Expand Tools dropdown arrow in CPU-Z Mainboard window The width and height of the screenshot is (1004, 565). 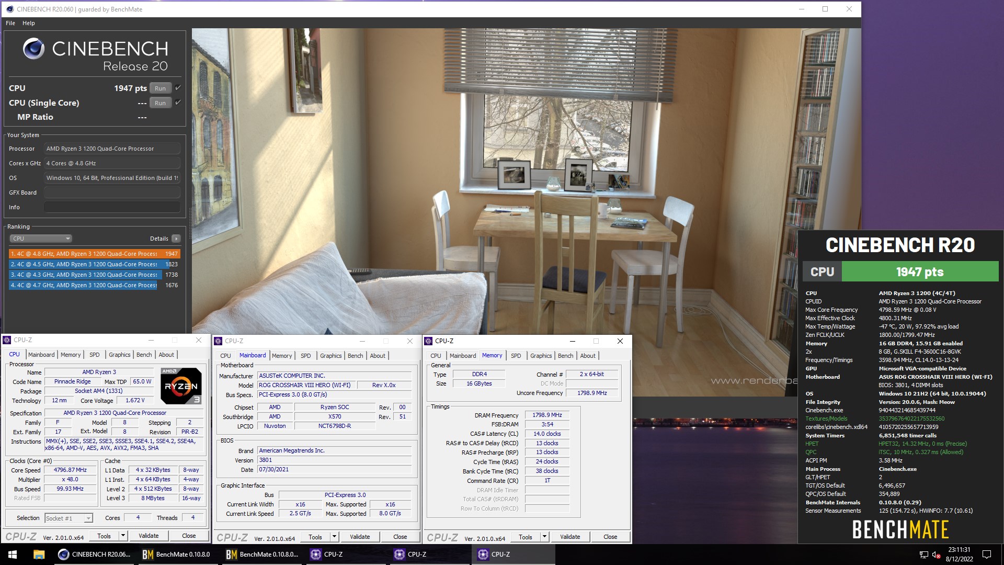pyautogui.click(x=334, y=537)
